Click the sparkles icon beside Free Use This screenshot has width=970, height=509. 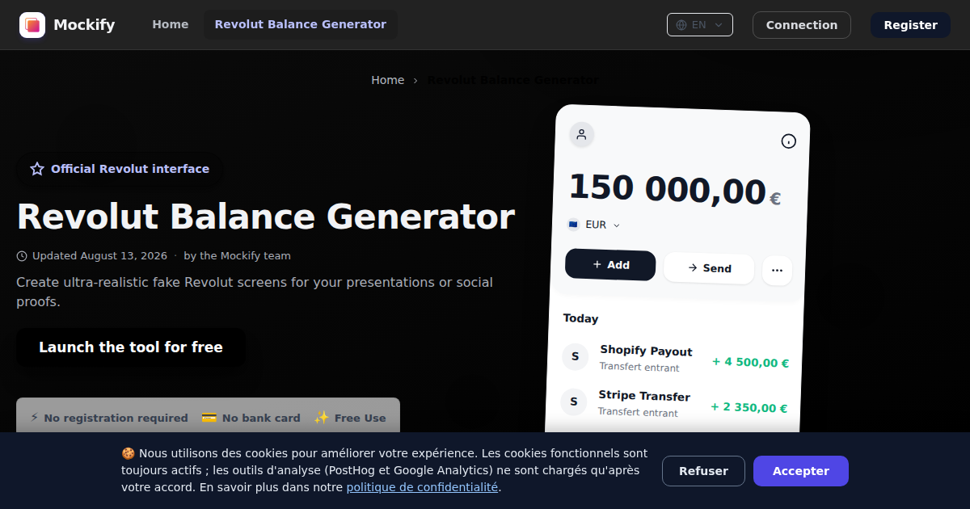pyautogui.click(x=322, y=418)
